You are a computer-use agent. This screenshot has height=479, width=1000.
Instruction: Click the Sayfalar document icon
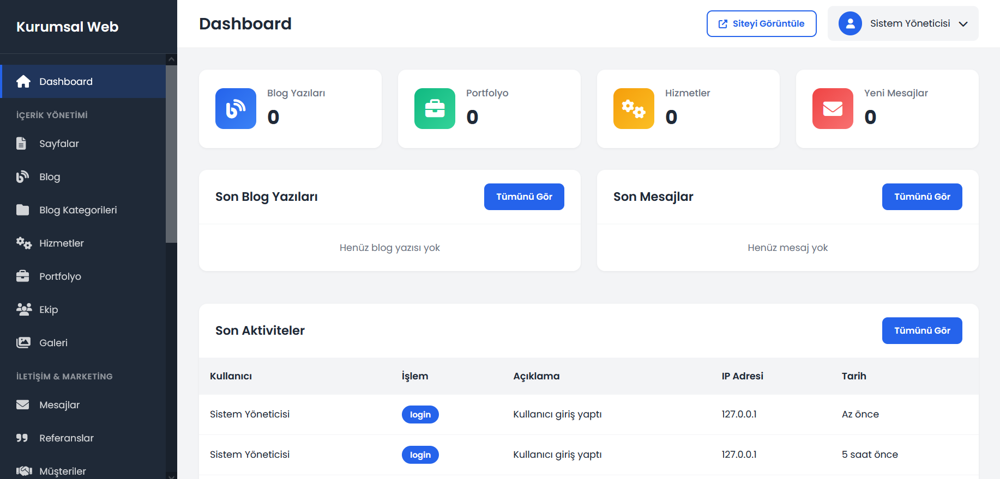[21, 144]
